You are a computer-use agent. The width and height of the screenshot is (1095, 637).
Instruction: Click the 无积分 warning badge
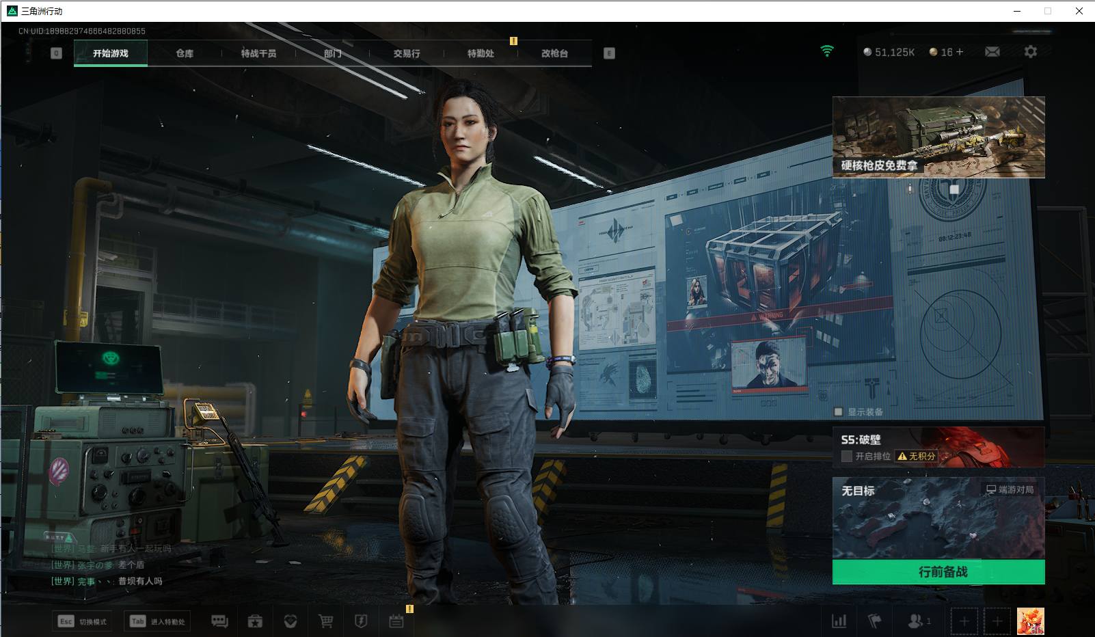[917, 457]
